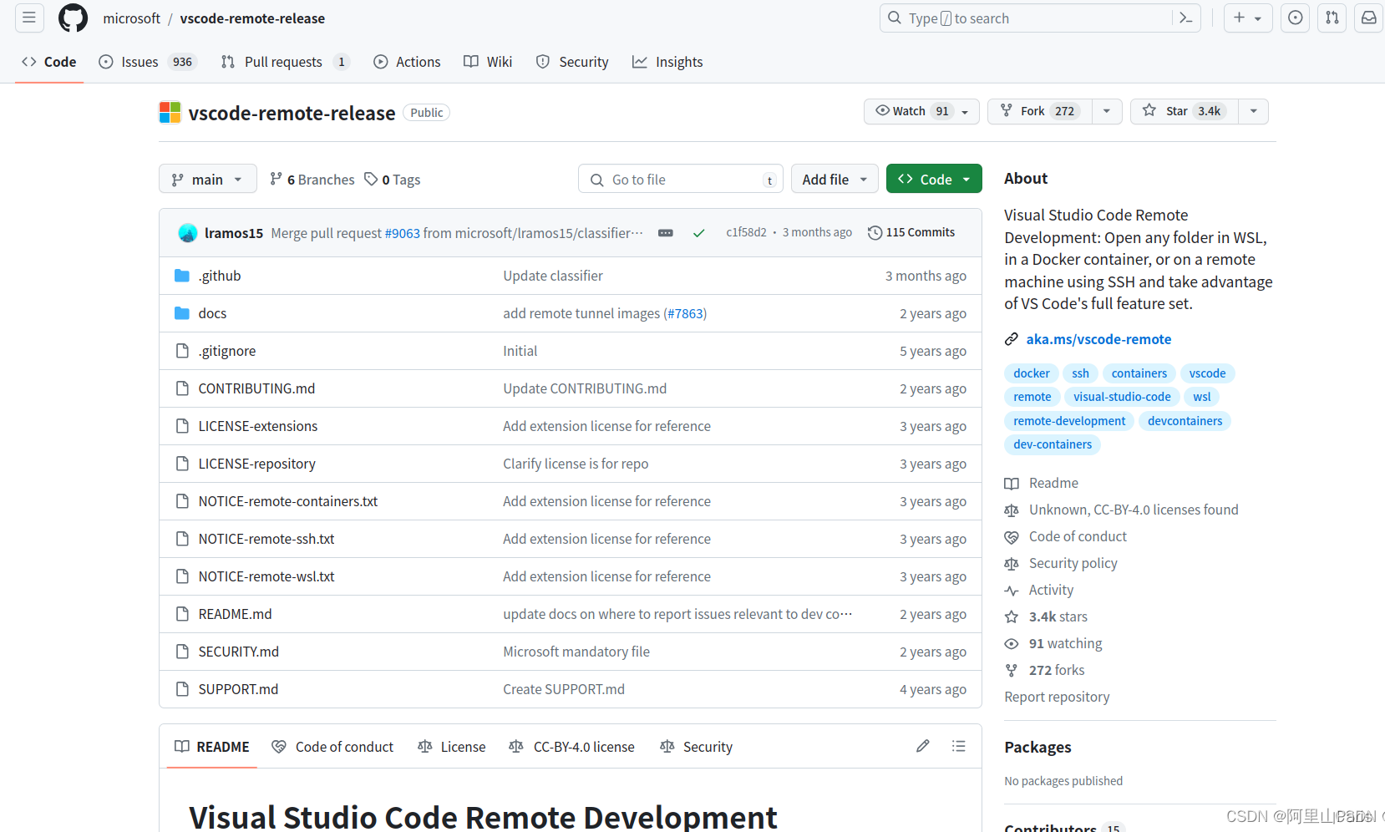Open the Security tab
Screen dimensions: 1385x832
pos(572,62)
